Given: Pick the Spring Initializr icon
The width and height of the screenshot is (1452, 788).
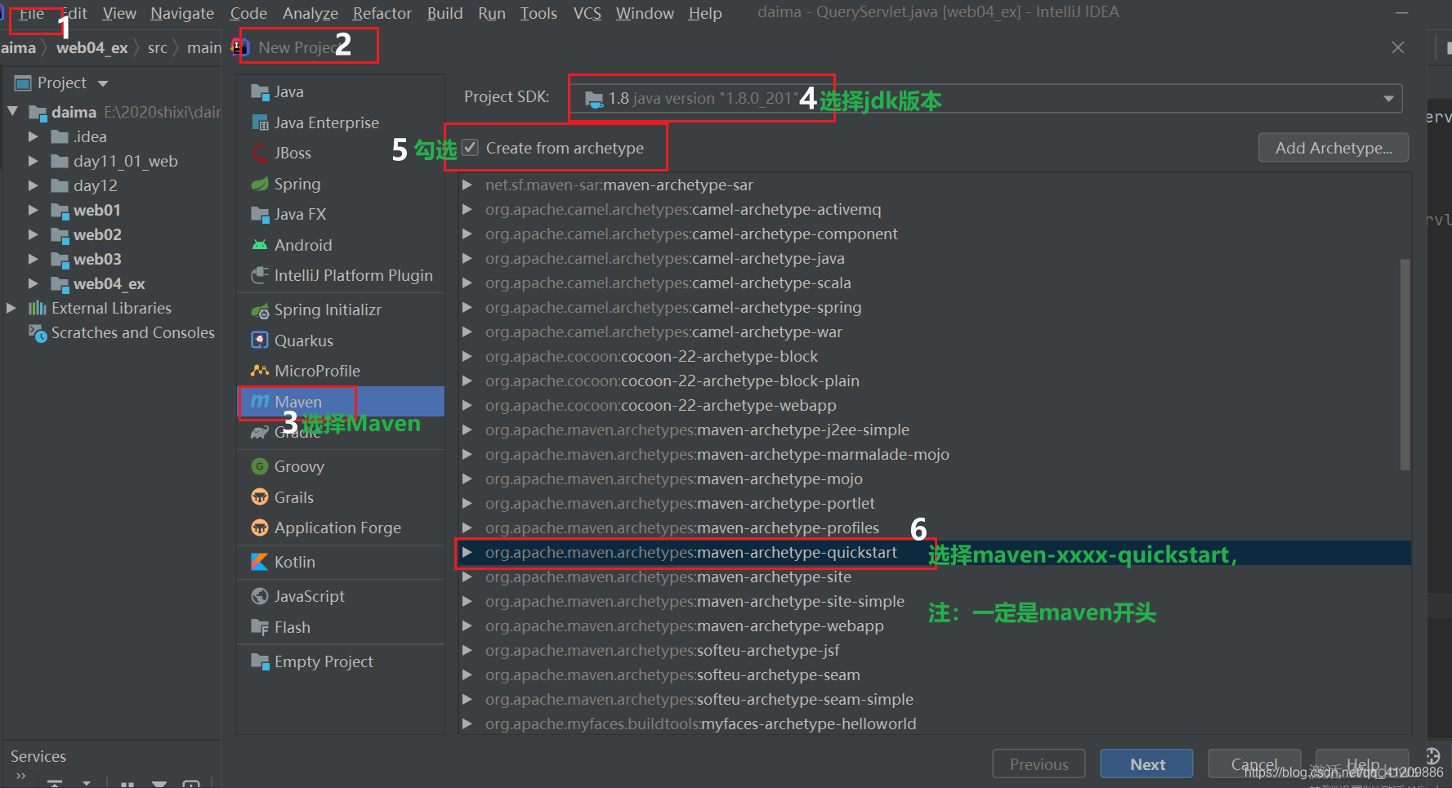Looking at the screenshot, I should click(x=260, y=310).
